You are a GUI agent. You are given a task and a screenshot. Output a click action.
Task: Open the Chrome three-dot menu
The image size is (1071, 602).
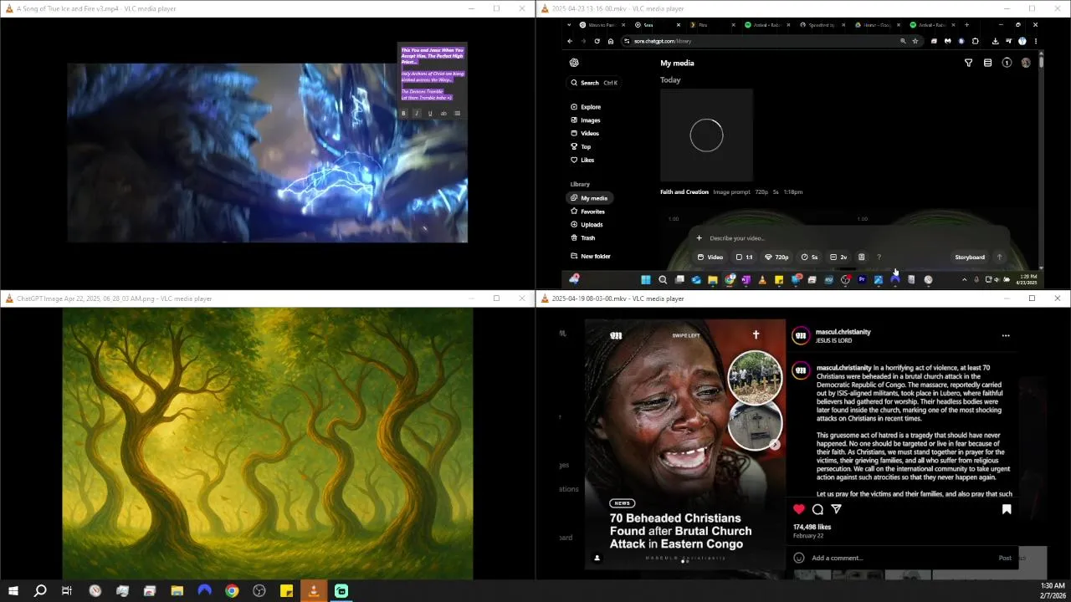tap(1036, 41)
